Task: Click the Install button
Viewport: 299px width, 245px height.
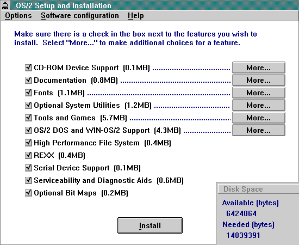Action: 150,225
